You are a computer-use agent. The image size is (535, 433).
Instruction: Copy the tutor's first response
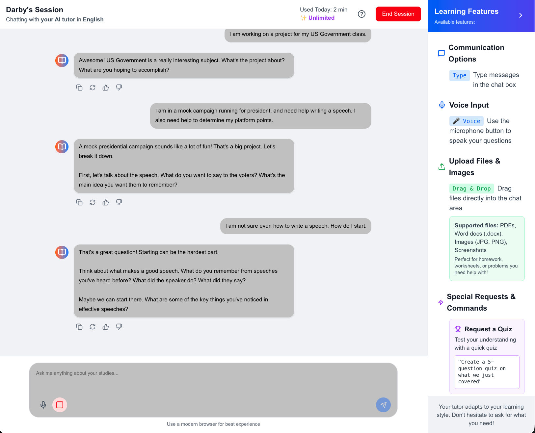pos(79,88)
